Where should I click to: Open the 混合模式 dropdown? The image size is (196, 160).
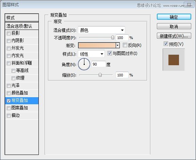pos(101,30)
